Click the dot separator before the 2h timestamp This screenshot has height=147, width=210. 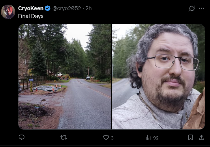click(x=83, y=8)
